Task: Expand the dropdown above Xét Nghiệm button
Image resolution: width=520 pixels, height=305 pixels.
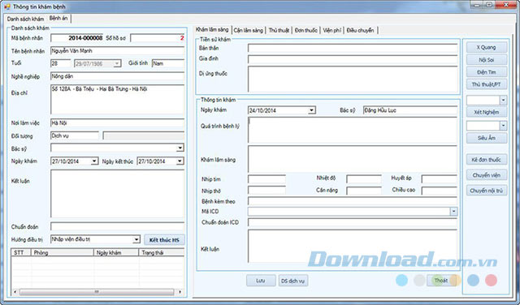Action: (x=503, y=100)
